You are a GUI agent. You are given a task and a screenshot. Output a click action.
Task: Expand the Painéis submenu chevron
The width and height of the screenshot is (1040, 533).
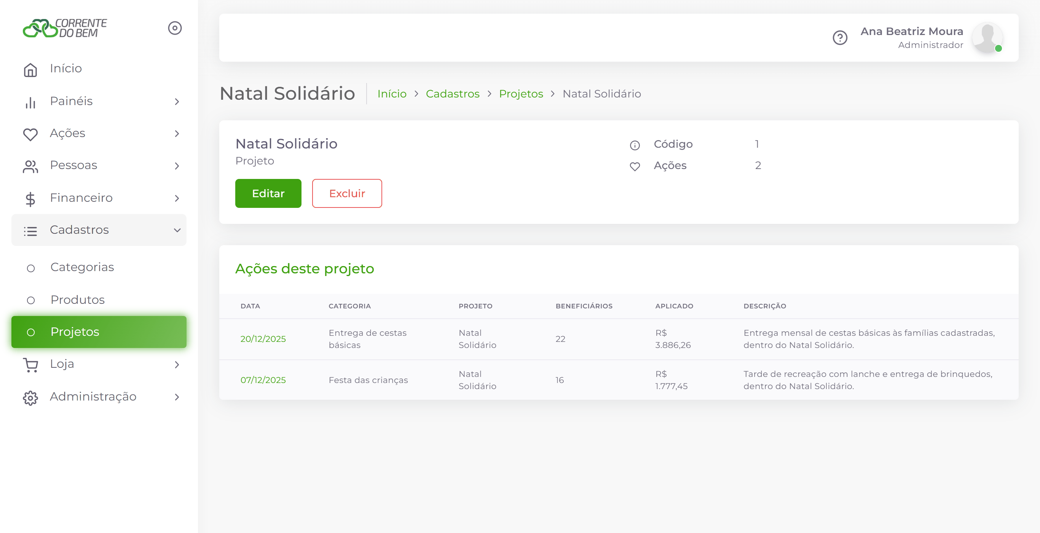[x=177, y=102]
